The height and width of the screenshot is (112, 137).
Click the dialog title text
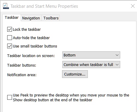44,6
